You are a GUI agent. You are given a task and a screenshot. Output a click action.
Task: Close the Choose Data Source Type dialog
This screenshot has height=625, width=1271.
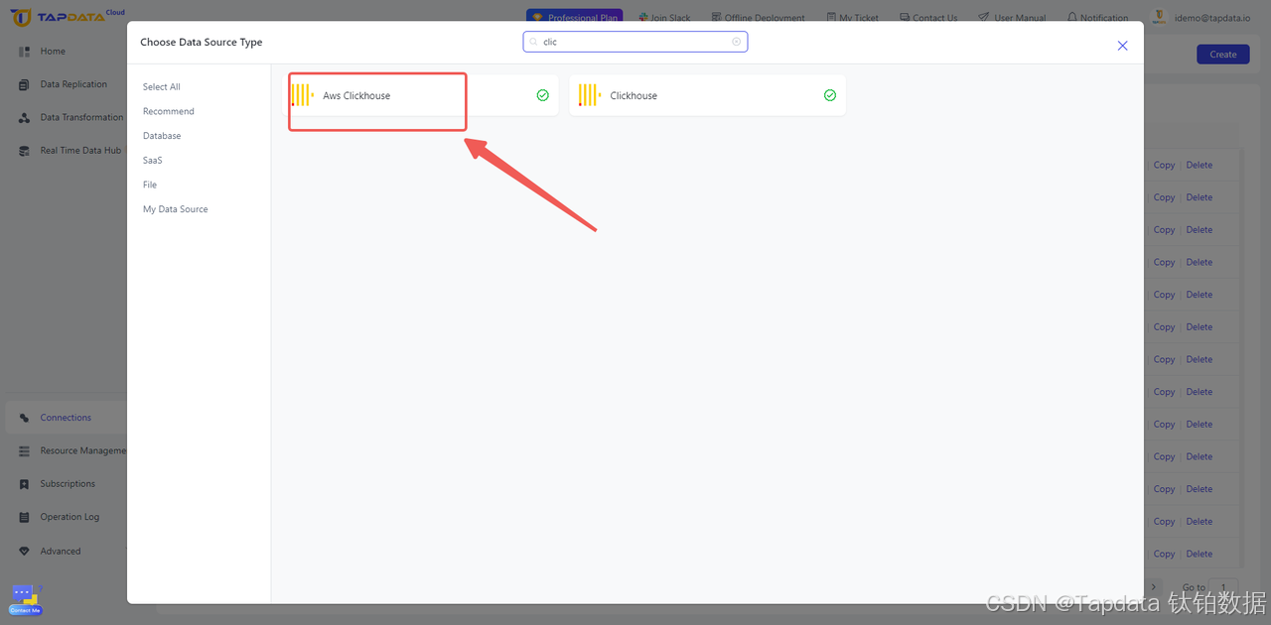point(1122,46)
